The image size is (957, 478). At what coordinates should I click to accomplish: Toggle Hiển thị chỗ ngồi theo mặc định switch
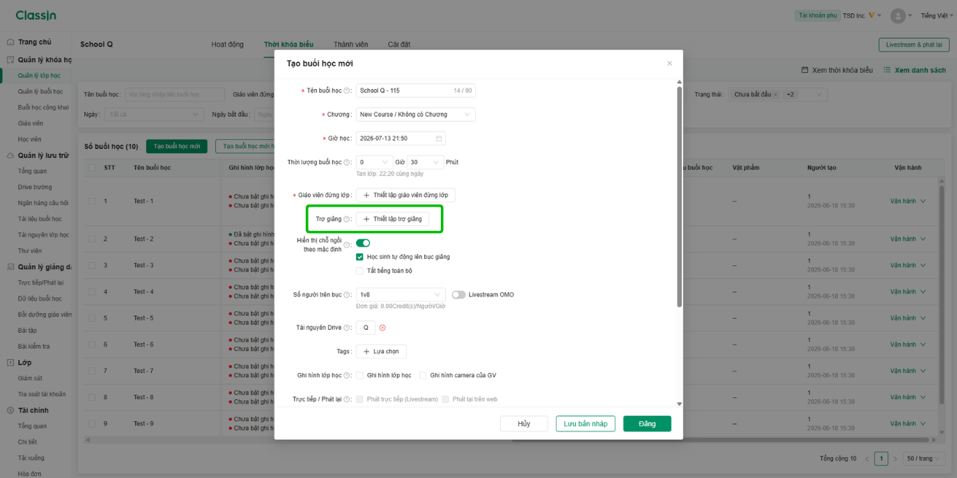(x=363, y=243)
